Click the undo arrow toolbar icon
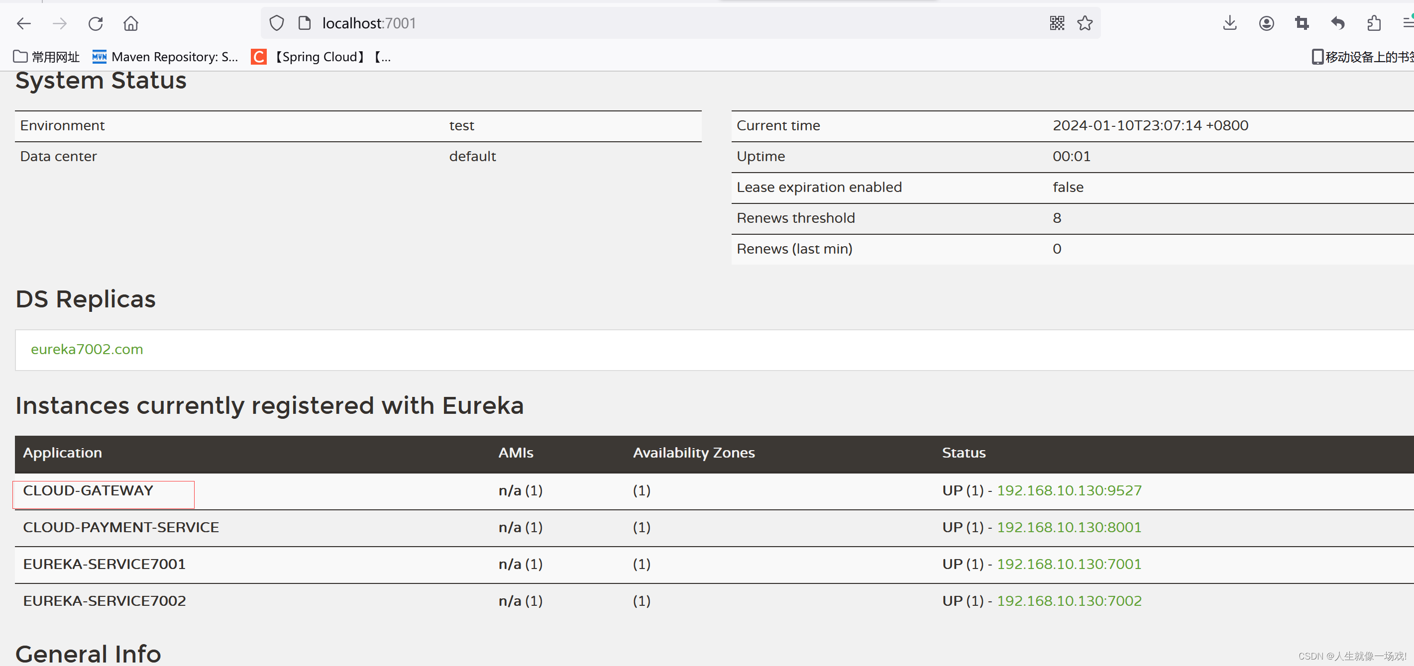The image size is (1414, 666). [x=1338, y=23]
